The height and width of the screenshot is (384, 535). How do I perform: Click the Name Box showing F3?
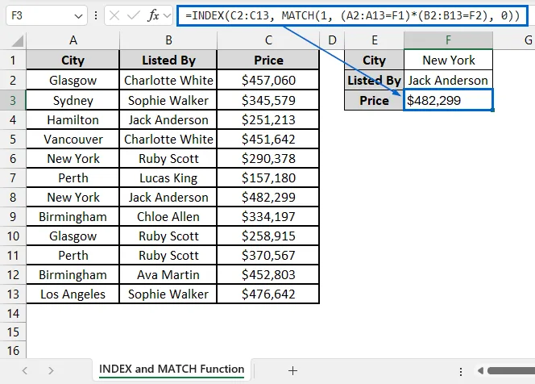47,15
